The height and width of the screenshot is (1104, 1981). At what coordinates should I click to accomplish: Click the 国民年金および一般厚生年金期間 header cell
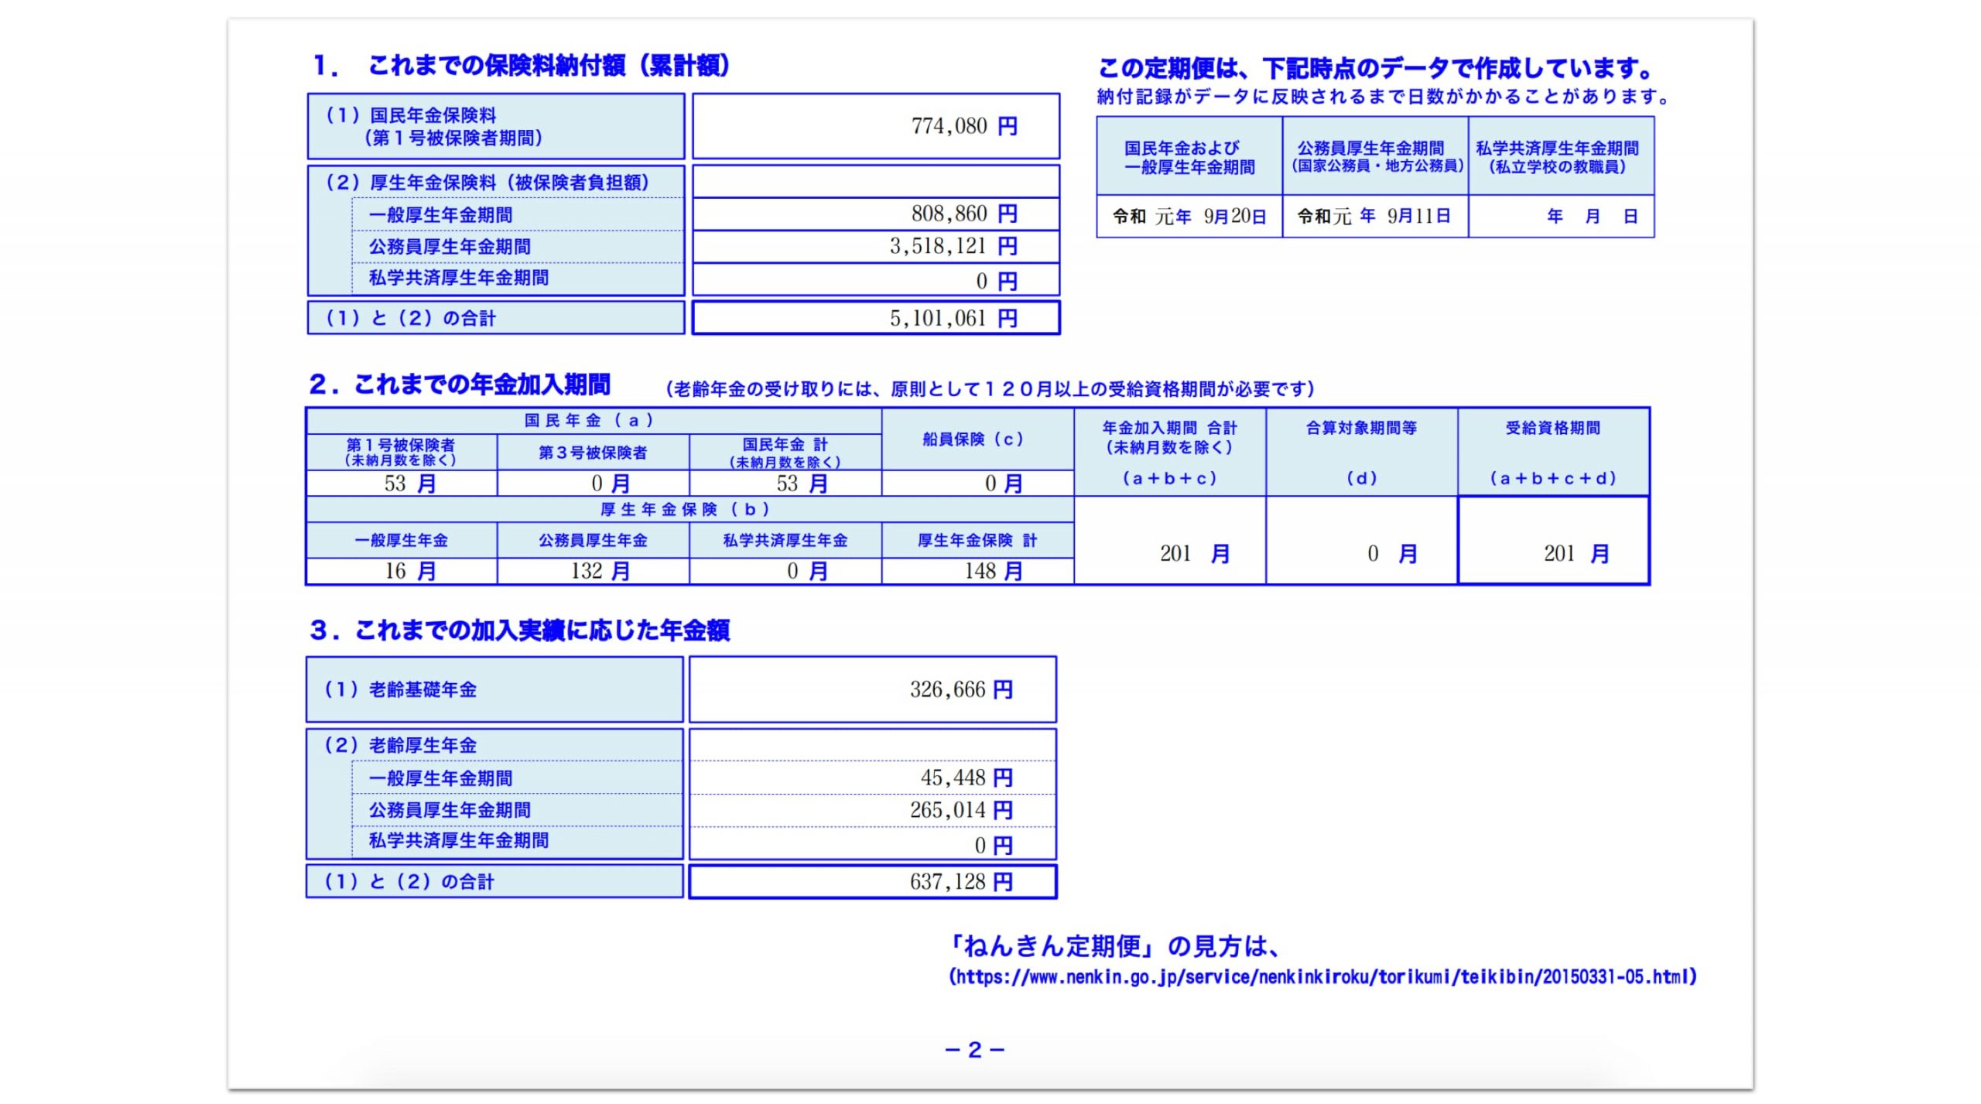coord(1189,156)
